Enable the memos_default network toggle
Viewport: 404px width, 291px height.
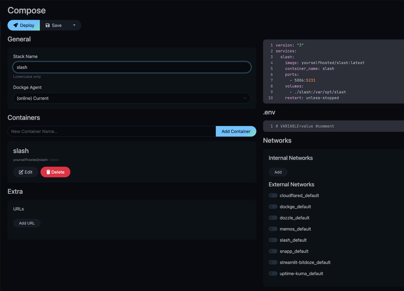coord(273,229)
